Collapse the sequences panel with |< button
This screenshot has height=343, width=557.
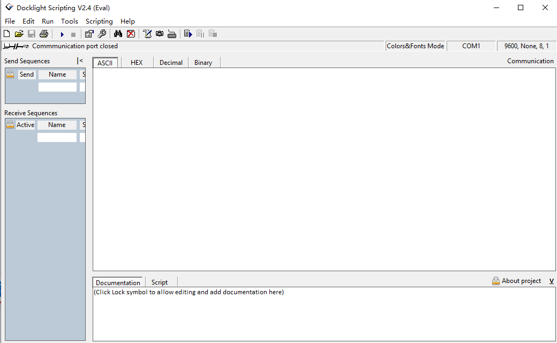pos(80,61)
